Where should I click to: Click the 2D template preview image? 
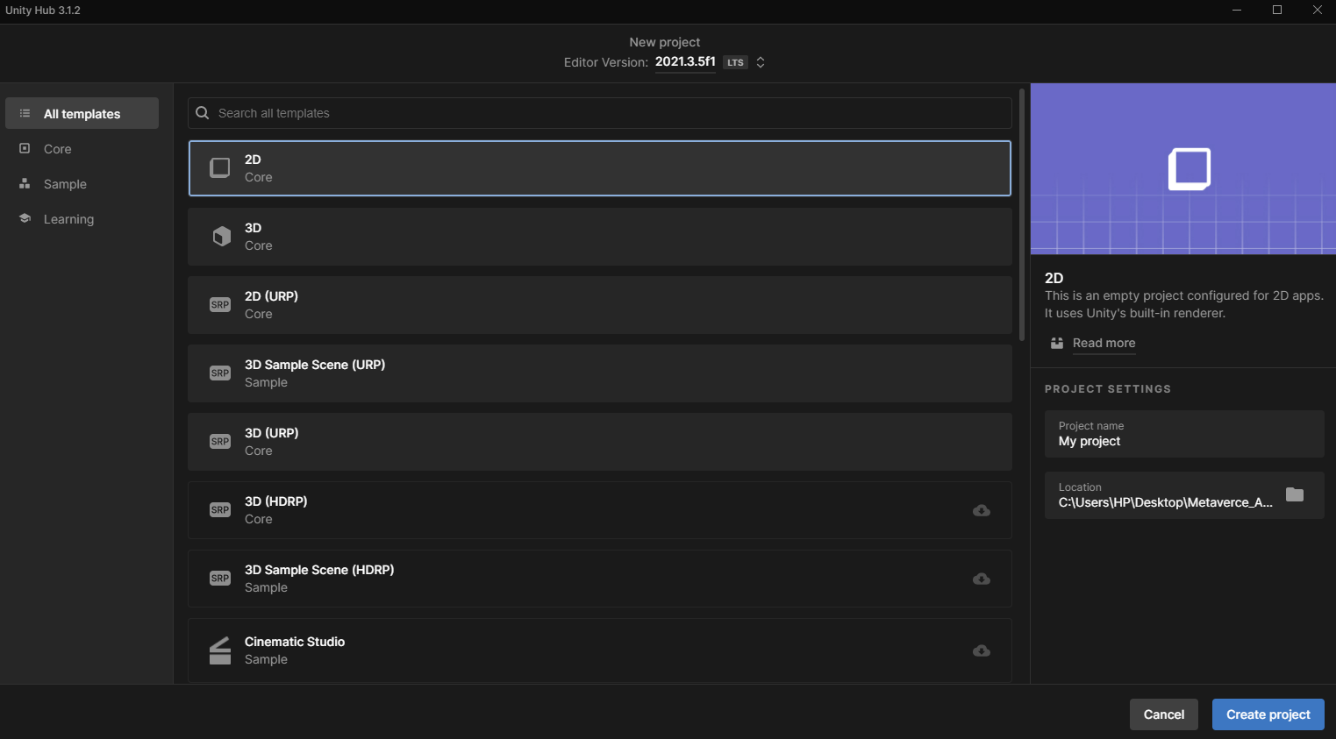[1183, 168]
